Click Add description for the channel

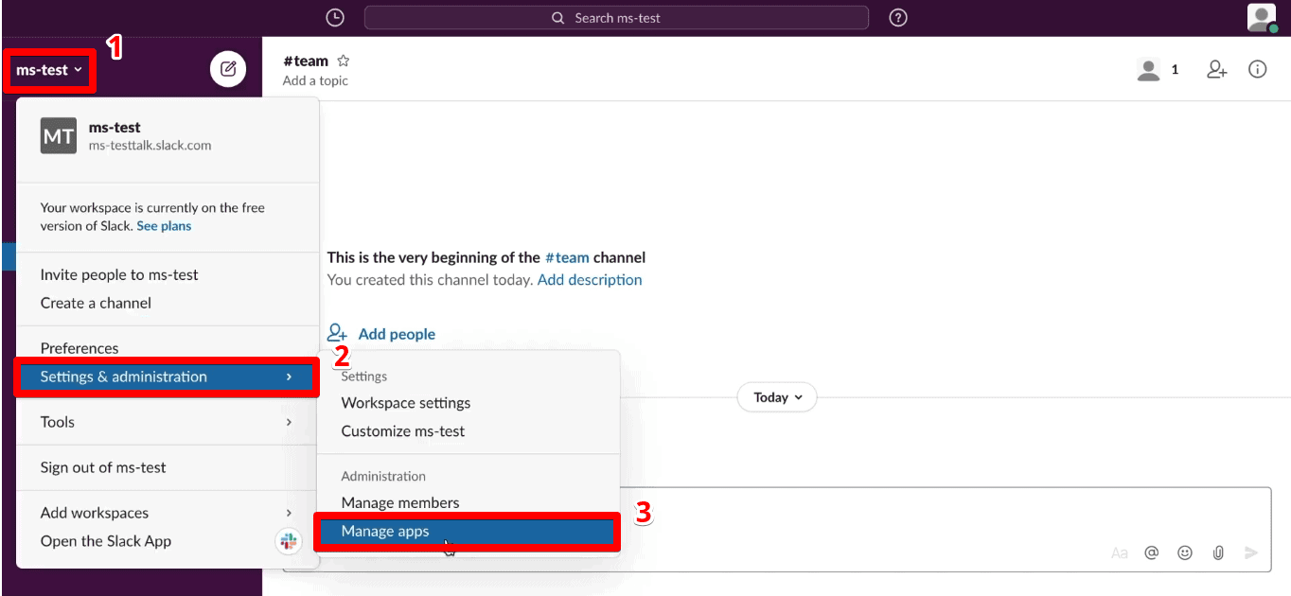[590, 279]
